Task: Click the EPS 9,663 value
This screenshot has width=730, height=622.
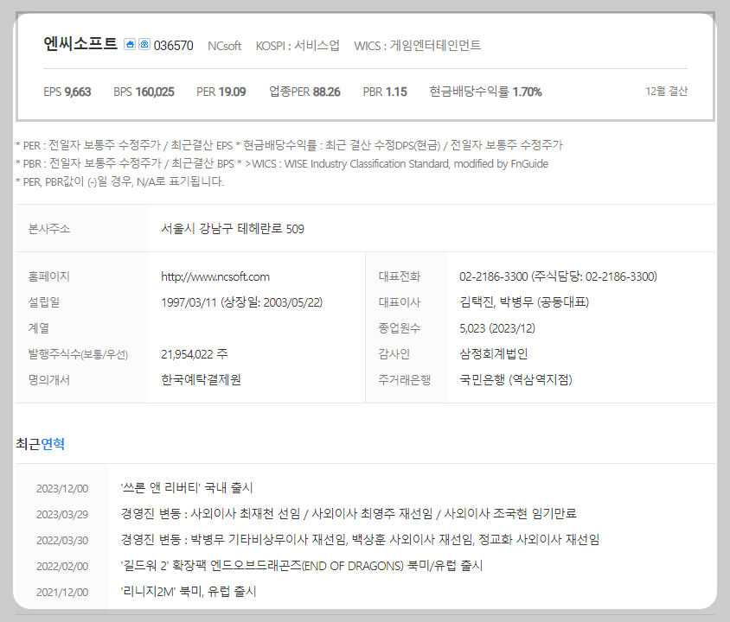Action: coord(67,92)
